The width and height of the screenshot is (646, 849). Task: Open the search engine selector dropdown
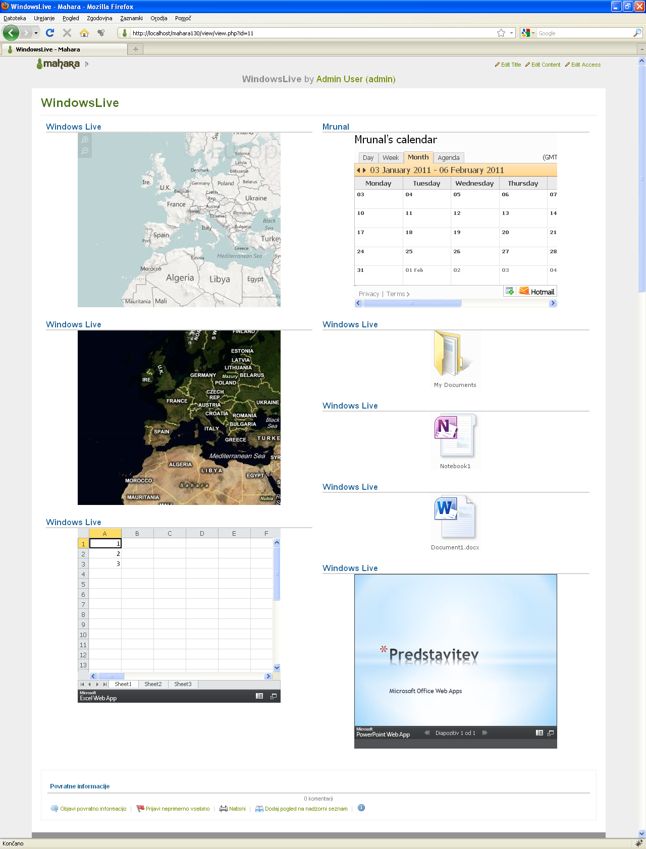point(533,33)
